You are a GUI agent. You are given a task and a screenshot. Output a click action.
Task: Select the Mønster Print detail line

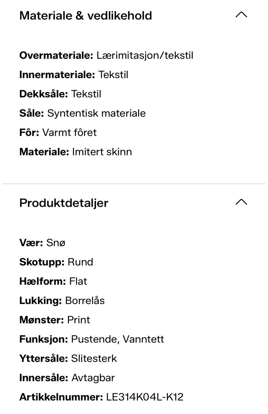[x=55, y=320]
